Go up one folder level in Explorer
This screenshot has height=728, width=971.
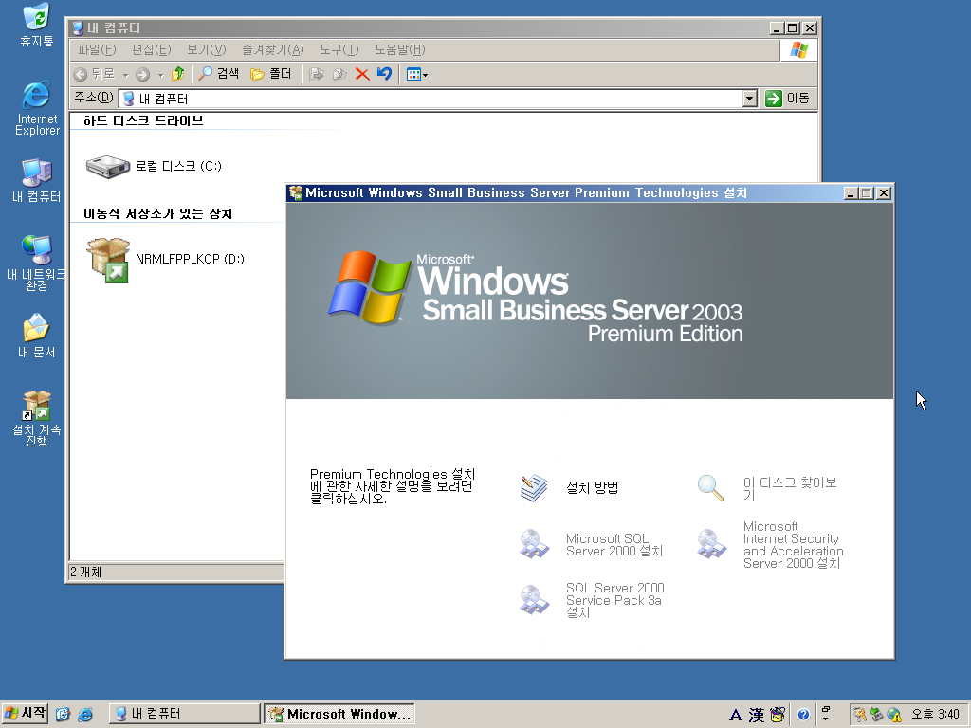[178, 74]
